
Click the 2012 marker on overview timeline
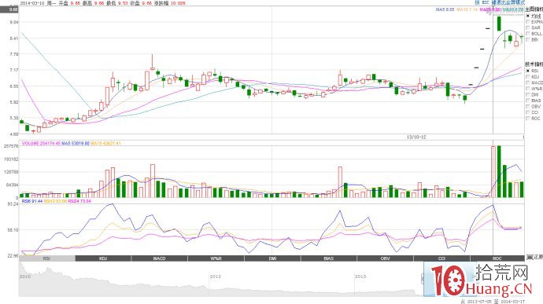[x=215, y=277]
